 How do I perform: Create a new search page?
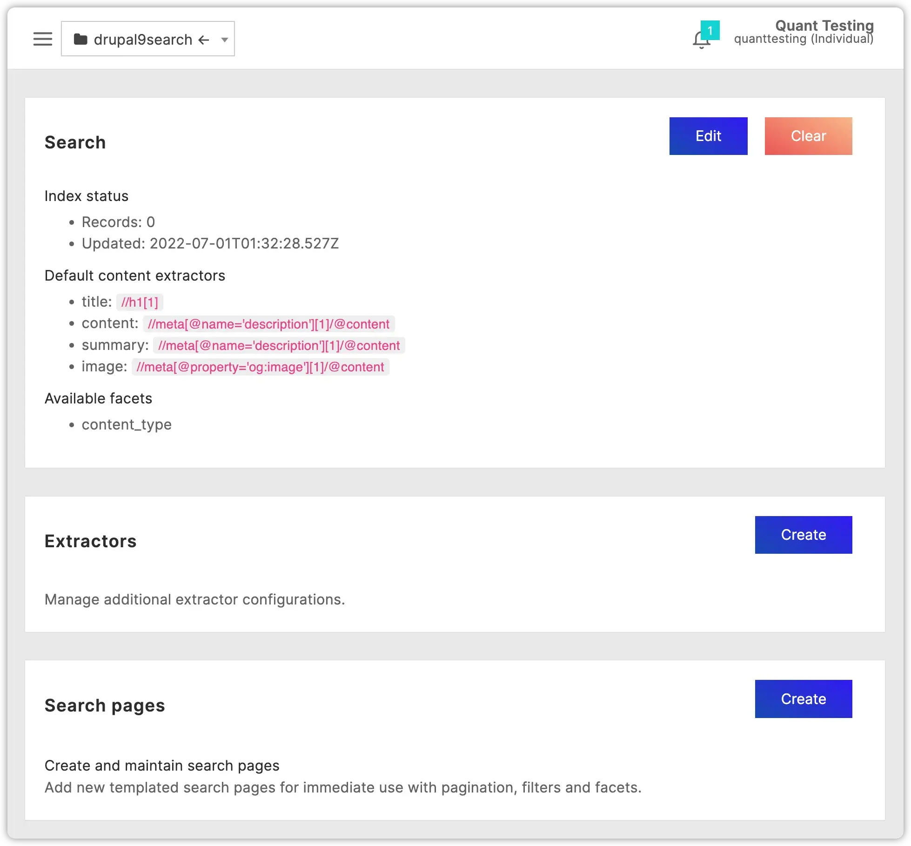pyautogui.click(x=803, y=698)
